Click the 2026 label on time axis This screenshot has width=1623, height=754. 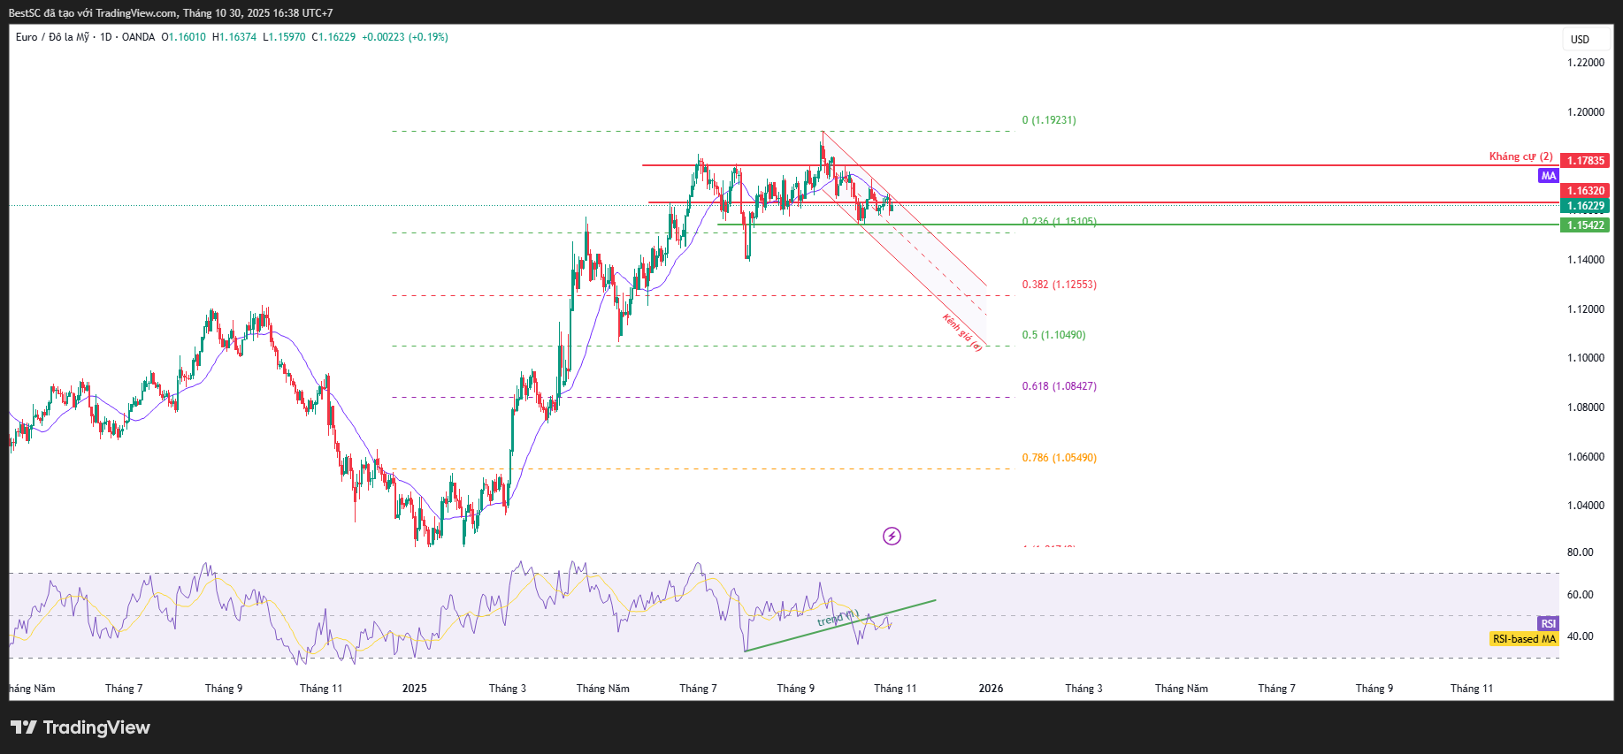coord(991,689)
